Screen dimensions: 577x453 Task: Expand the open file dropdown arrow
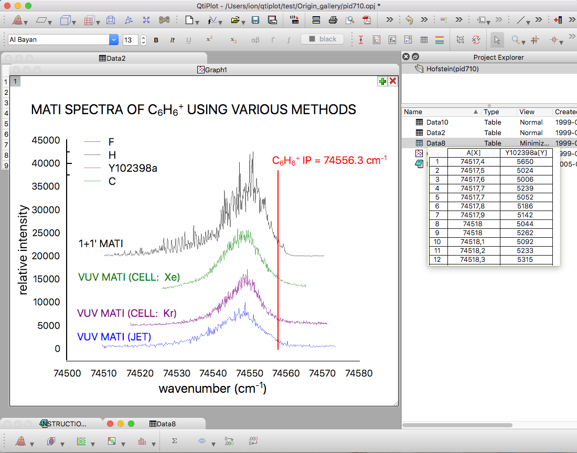(x=243, y=23)
